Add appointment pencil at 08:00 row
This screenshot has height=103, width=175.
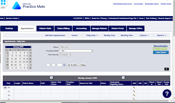pos(134,87)
